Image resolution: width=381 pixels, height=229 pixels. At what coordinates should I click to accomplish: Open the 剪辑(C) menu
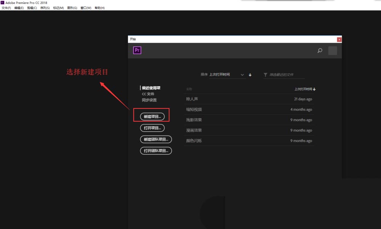coord(32,8)
